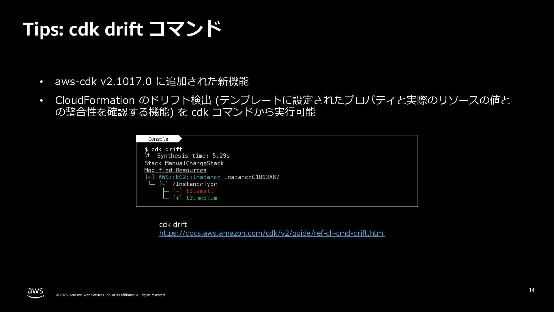Click '/InstanceType' property path
The width and height of the screenshot is (554, 312).
tap(194, 184)
